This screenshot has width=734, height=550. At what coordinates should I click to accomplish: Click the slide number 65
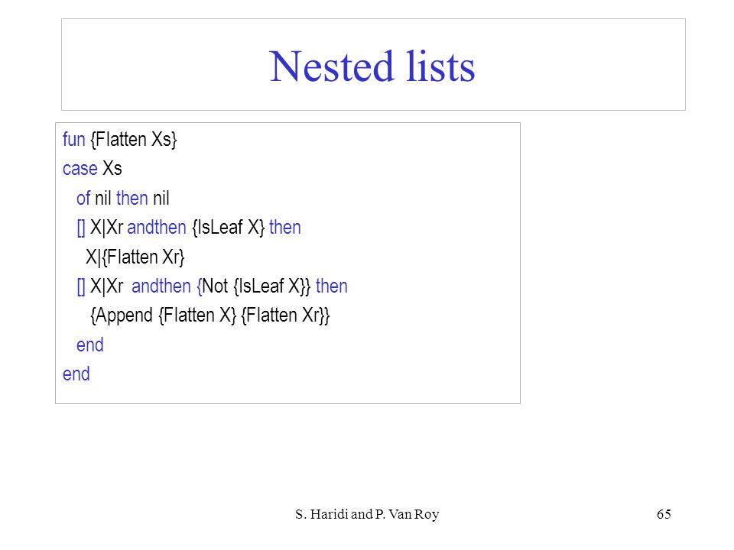tap(664, 514)
